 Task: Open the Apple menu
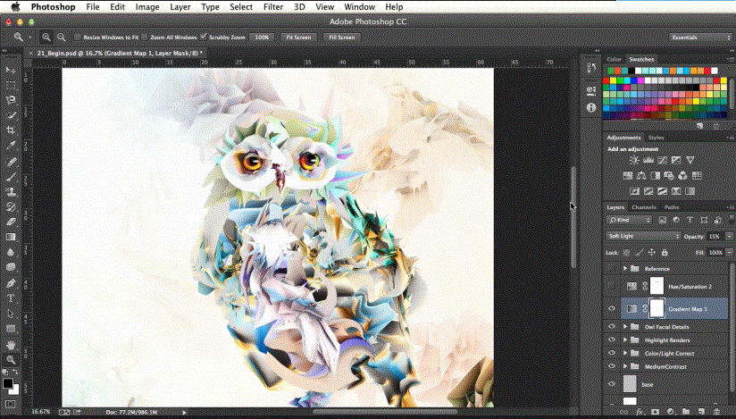coord(15,7)
